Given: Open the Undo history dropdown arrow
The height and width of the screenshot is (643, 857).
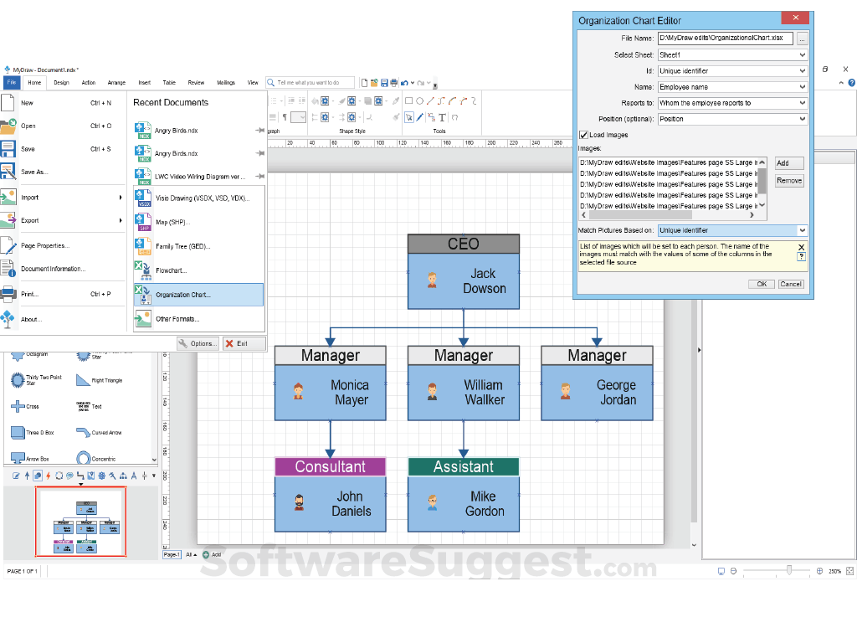Looking at the screenshot, I should click(x=413, y=83).
